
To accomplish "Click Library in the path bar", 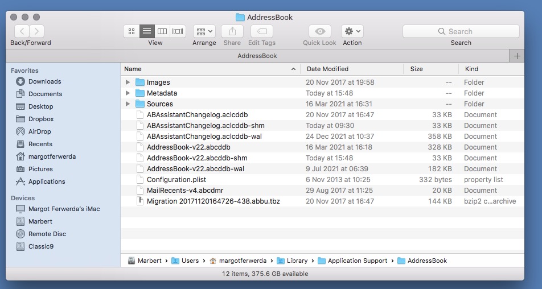I will pyautogui.click(x=292, y=261).
